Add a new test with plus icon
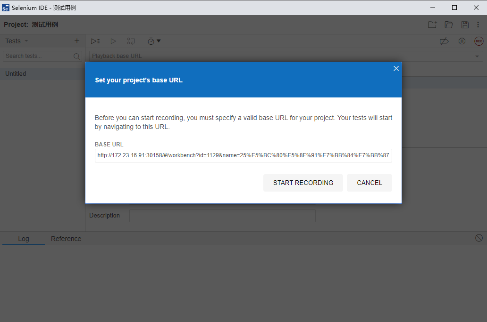This screenshot has width=487, height=322. click(77, 41)
